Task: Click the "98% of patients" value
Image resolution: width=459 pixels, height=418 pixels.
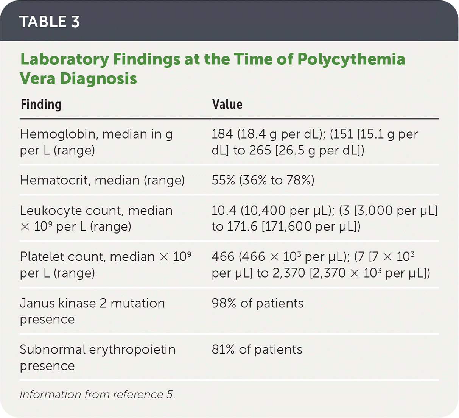Action: (258, 304)
